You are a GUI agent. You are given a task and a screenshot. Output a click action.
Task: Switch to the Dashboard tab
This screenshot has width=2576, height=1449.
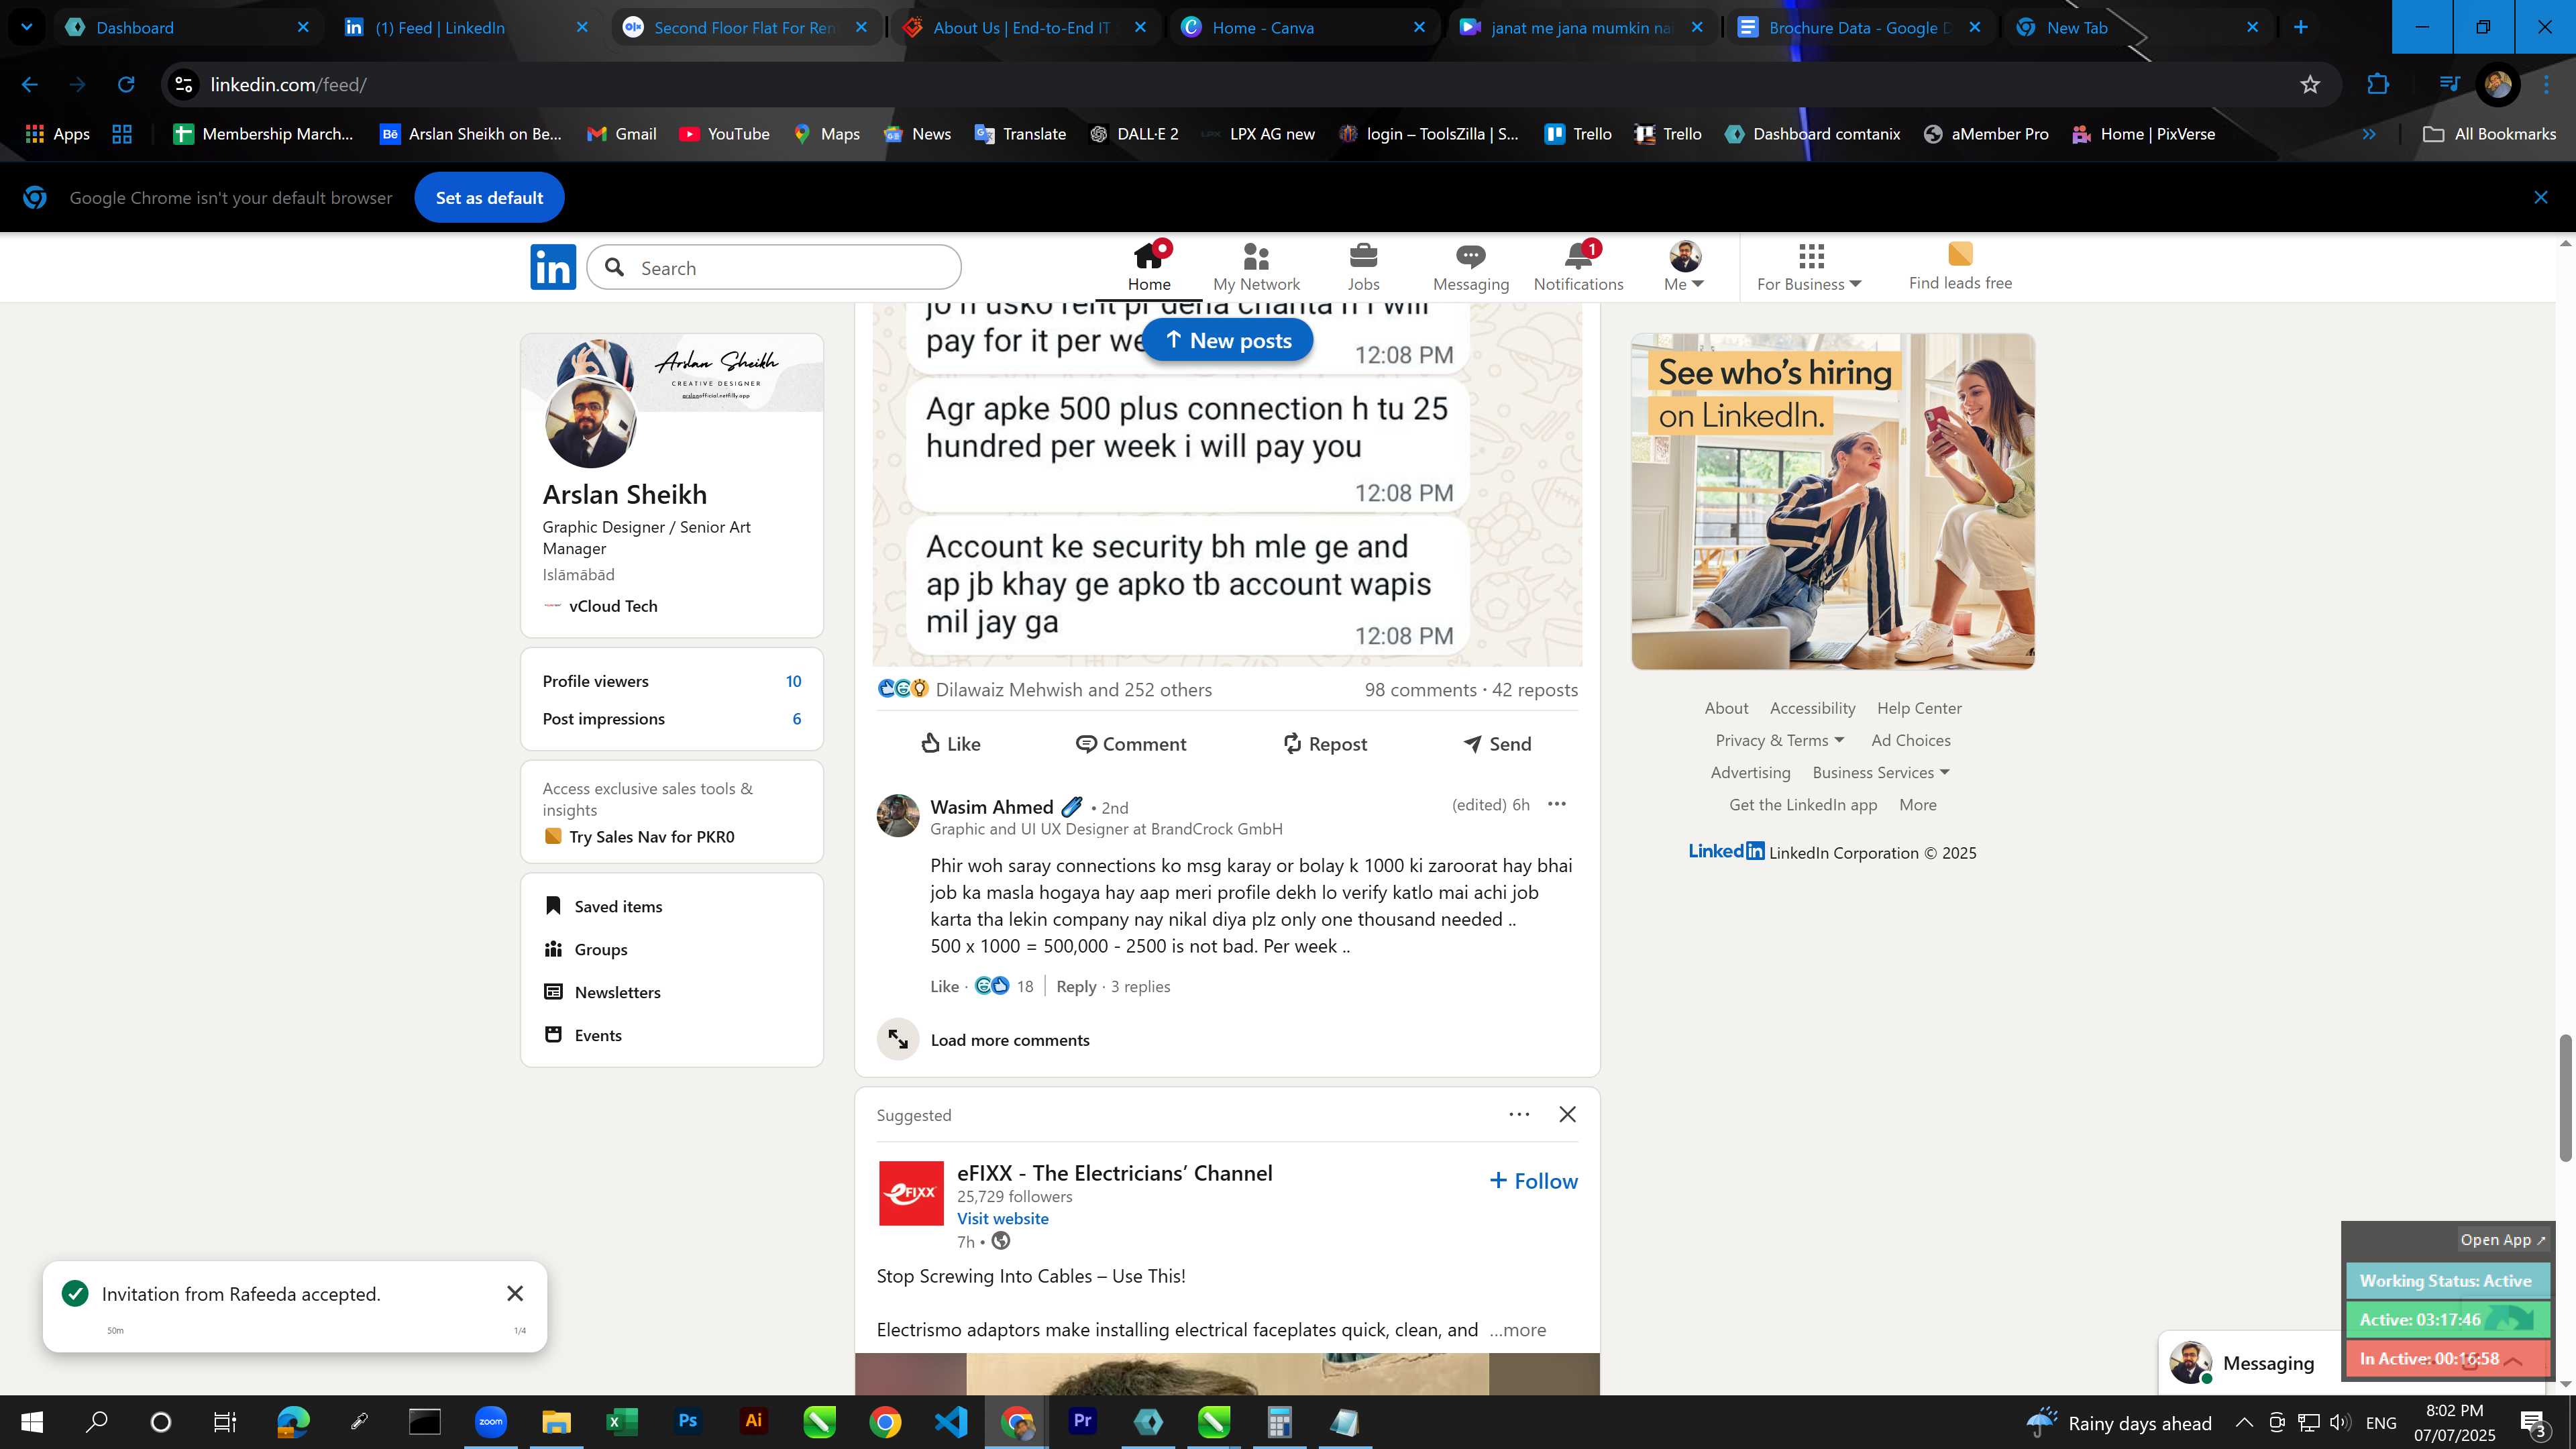[x=188, y=28]
